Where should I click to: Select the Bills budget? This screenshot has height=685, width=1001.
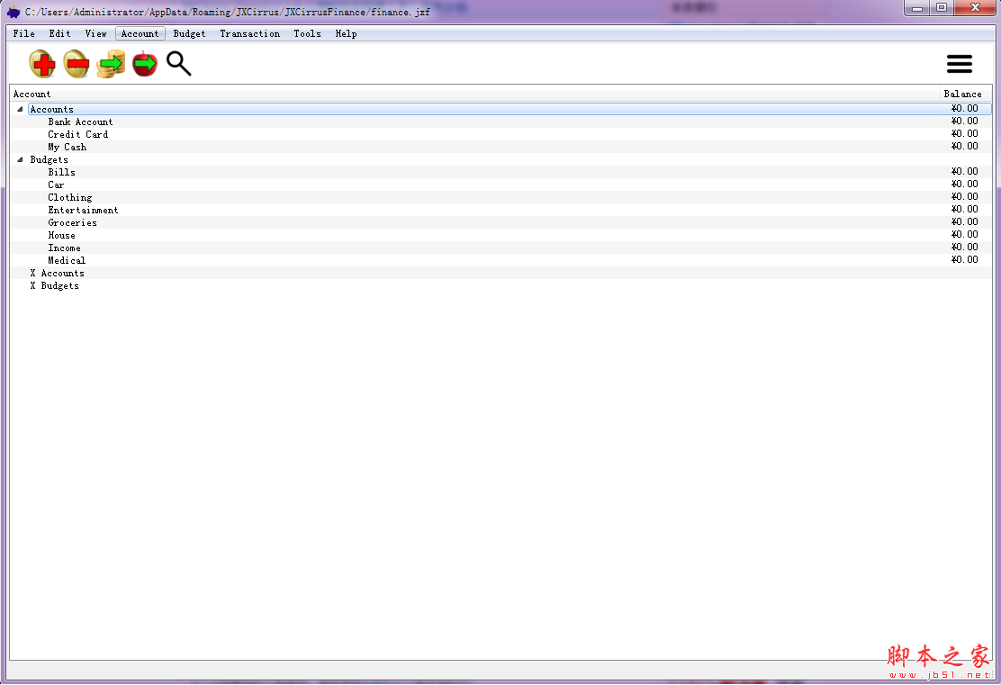pos(500,172)
